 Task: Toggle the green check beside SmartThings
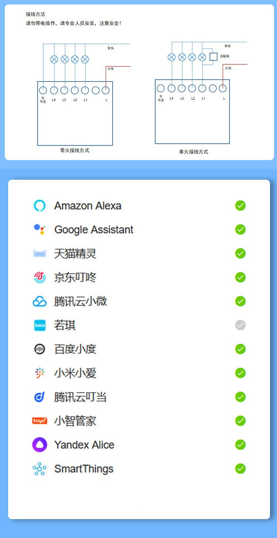240,469
